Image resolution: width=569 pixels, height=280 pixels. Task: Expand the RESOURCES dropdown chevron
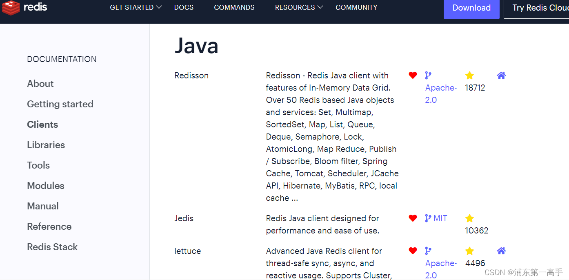click(320, 7)
